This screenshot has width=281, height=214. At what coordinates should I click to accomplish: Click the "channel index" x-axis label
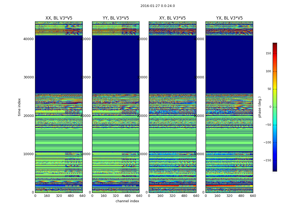pyautogui.click(x=127, y=201)
